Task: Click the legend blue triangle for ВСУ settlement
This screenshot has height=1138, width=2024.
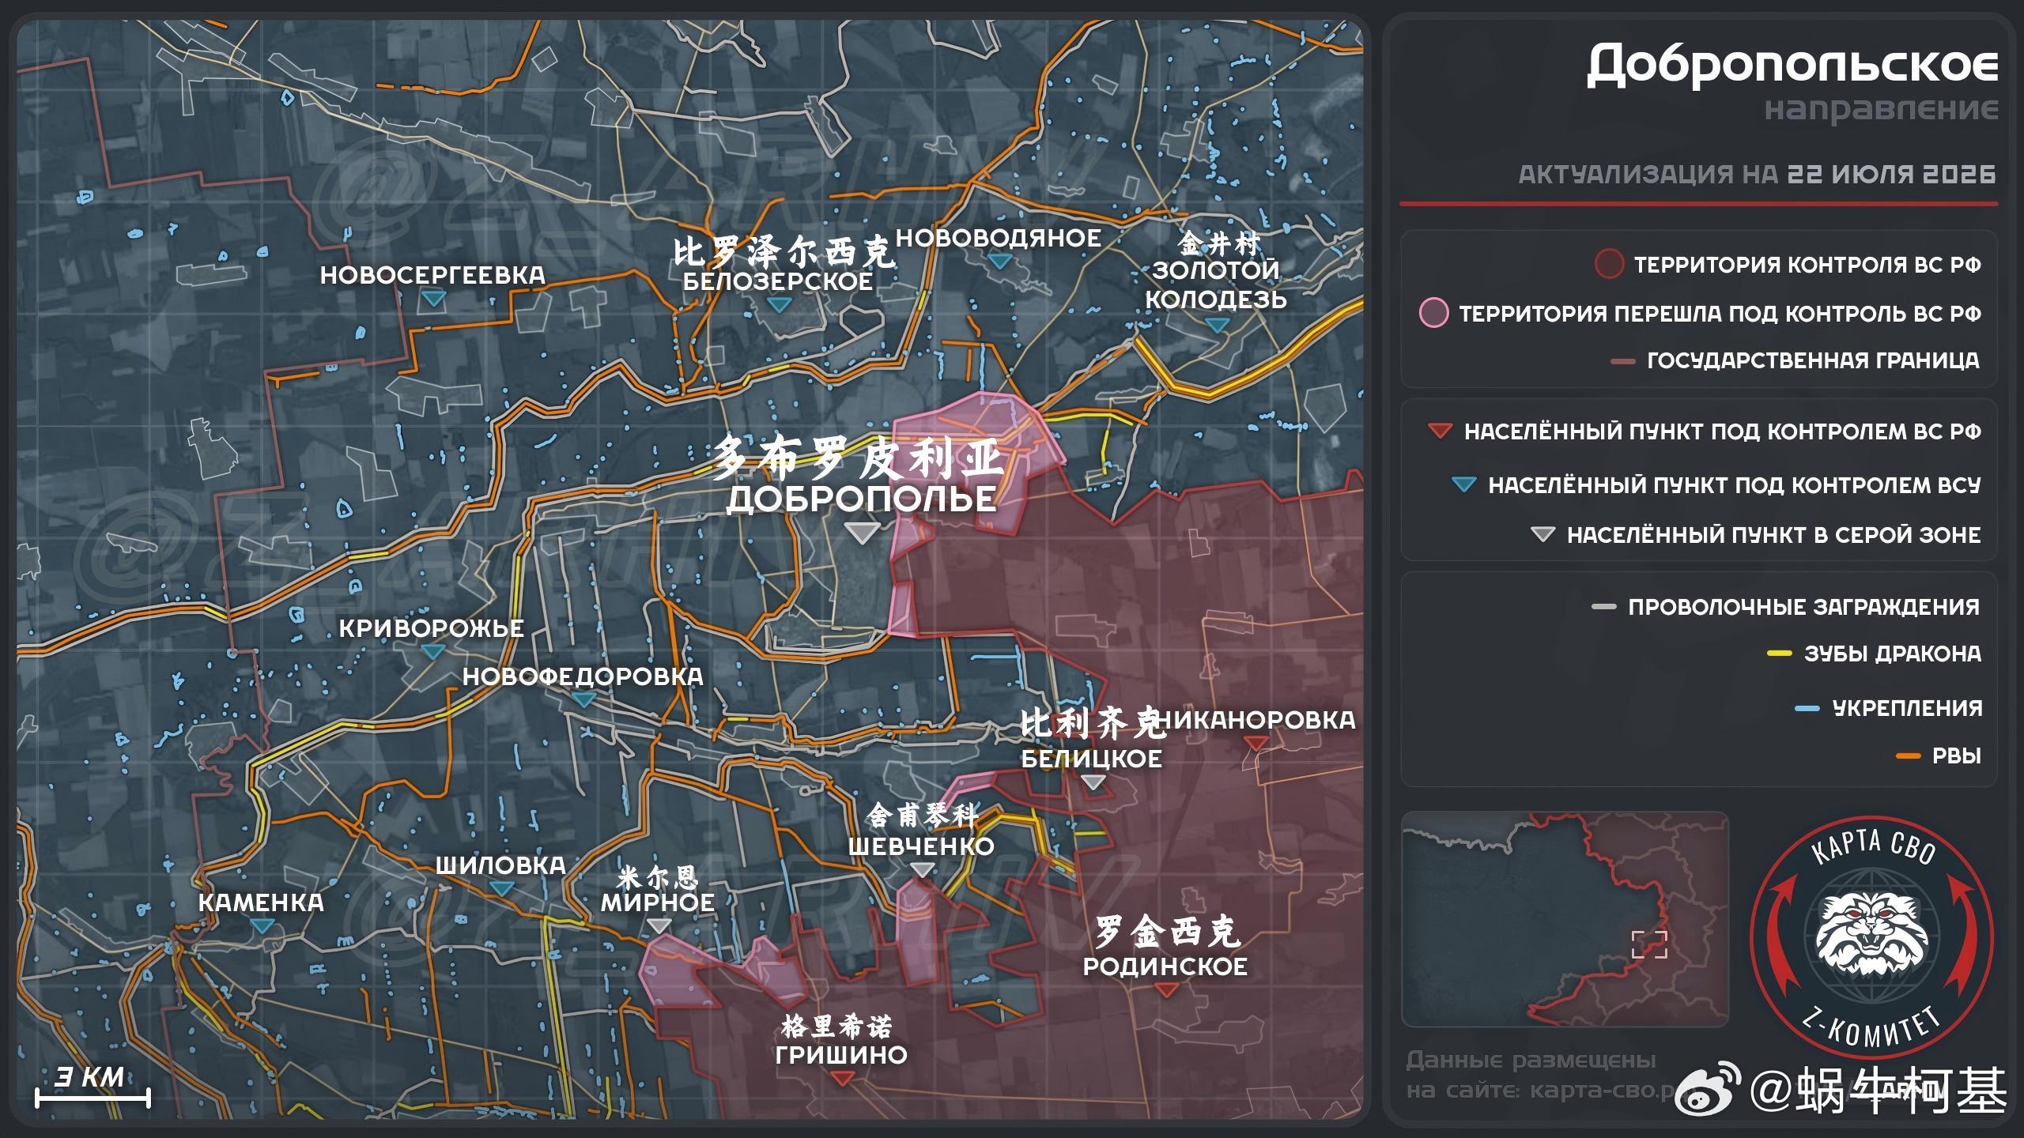Action: (x=1464, y=484)
